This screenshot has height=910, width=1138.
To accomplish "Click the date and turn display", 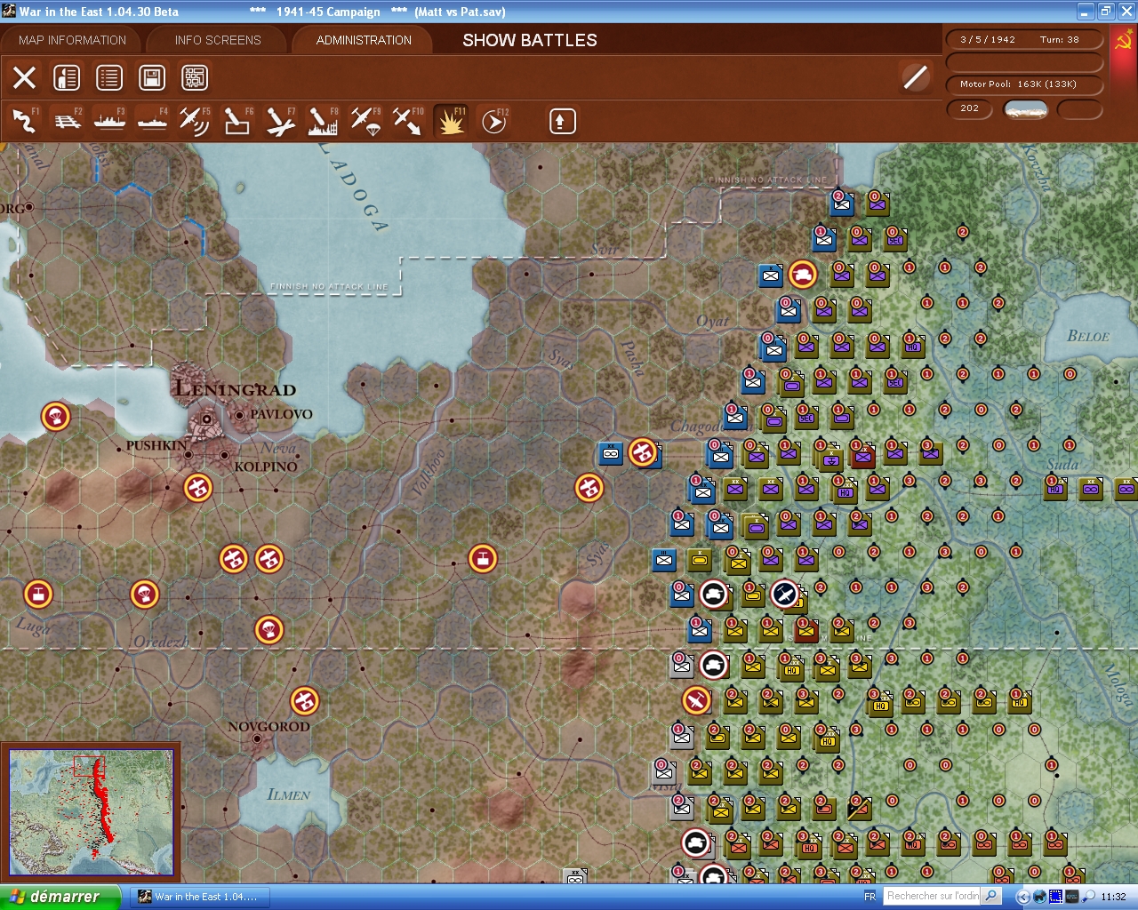I will coord(1024,39).
